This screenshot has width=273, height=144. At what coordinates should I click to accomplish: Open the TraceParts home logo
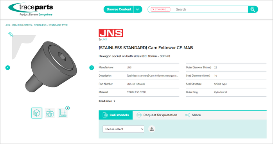[31, 9]
